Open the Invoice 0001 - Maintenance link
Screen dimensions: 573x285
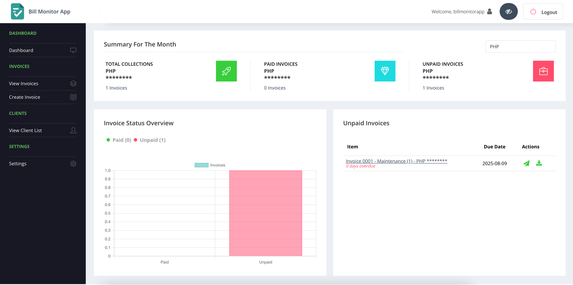click(x=396, y=161)
